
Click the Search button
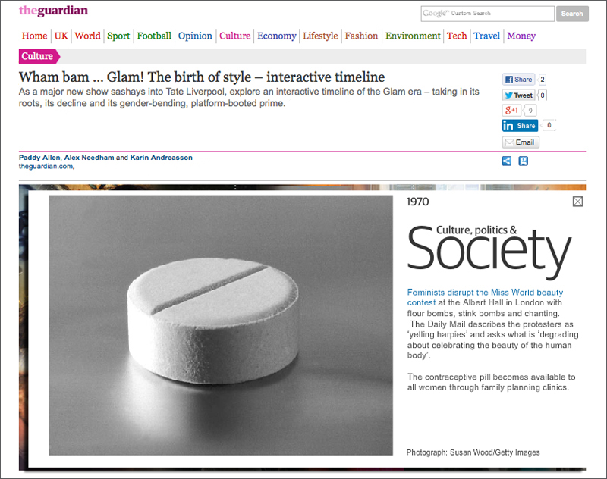click(x=572, y=14)
